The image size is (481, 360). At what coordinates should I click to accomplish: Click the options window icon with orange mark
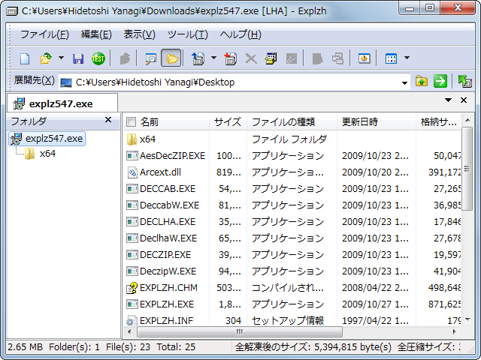coord(364,58)
